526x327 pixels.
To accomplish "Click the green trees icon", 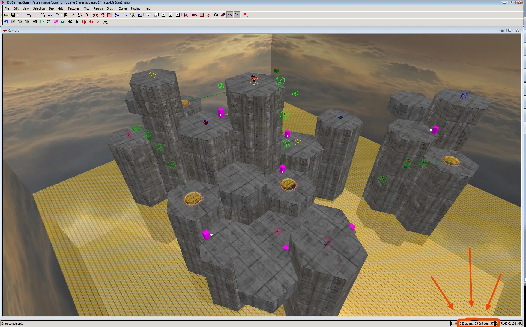I will (63, 22).
